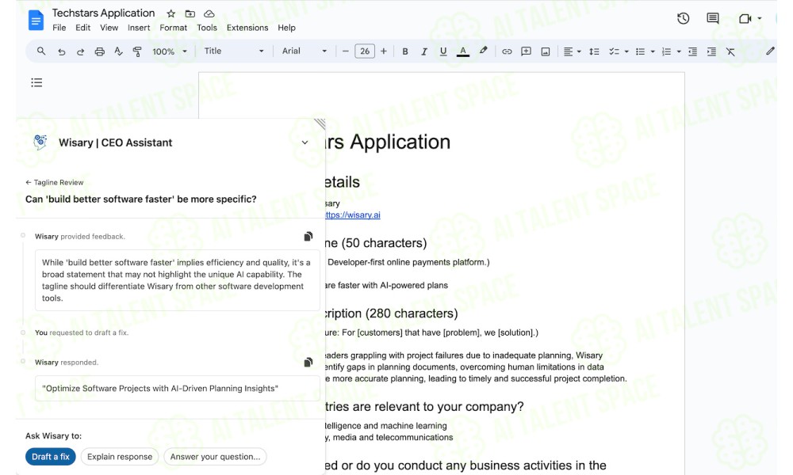Viewport: 793px width, 475px height.
Task: Click the search menus magnifier icon
Action: point(41,51)
